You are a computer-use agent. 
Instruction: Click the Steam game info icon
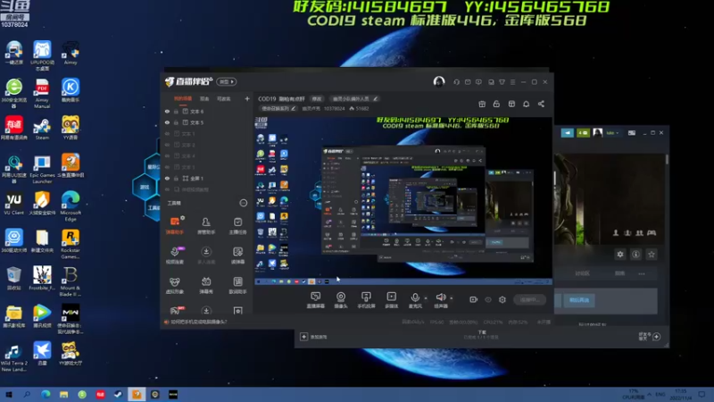tap(635, 255)
